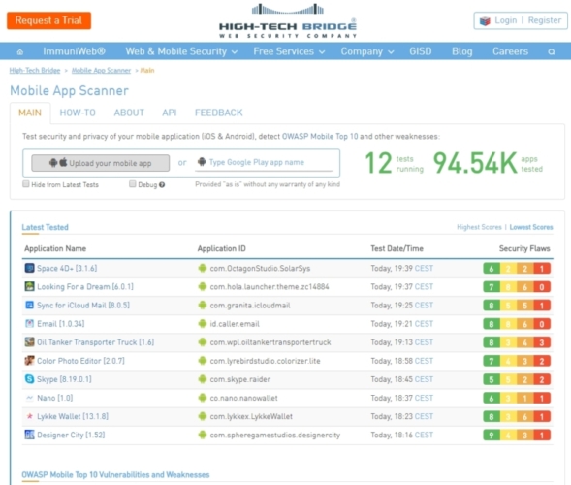Click the Login link
This screenshot has width=571, height=485.
pyautogui.click(x=505, y=20)
